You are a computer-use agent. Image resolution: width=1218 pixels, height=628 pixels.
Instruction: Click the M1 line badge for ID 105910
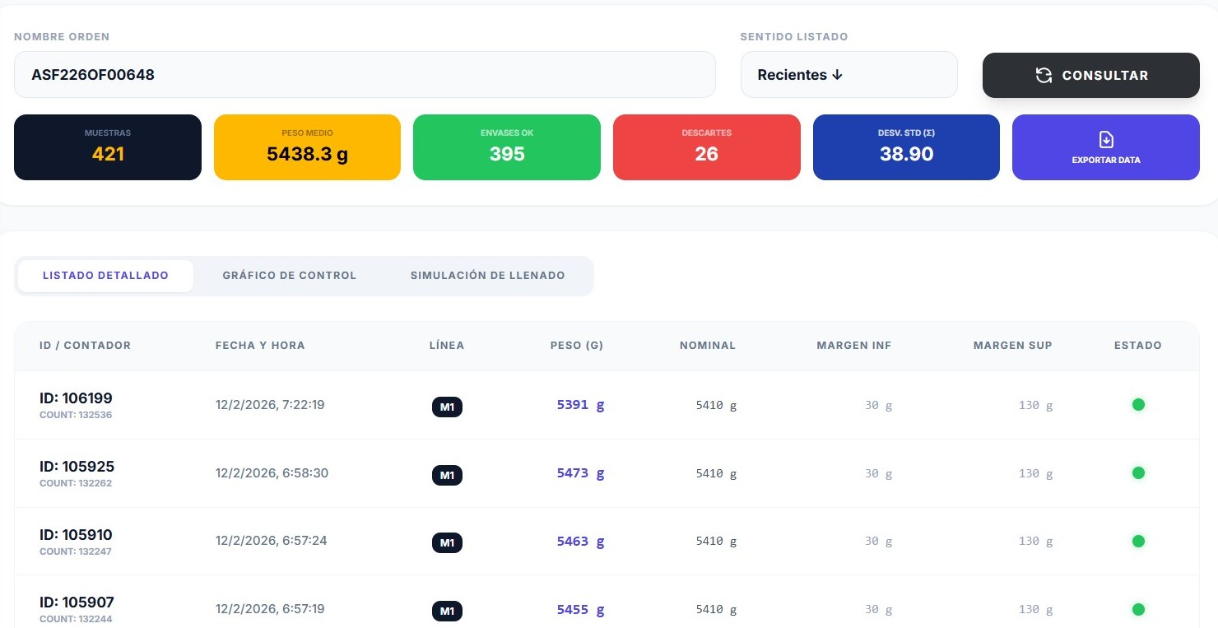point(447,542)
